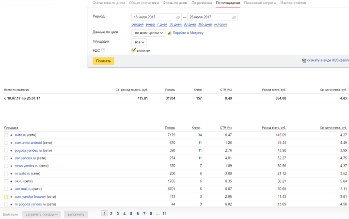Click the XLS file download icon
349x219 pixels.
point(304,60)
